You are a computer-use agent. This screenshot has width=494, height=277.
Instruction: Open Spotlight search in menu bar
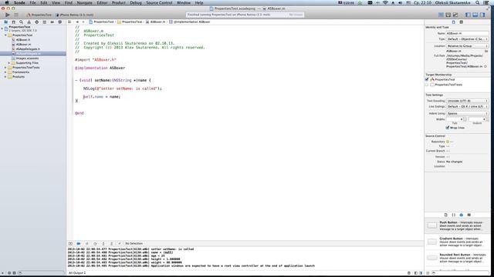coord(478,2)
